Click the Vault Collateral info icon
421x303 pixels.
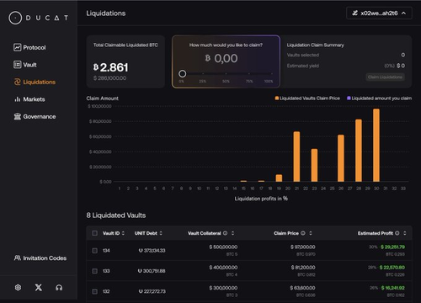[225, 233]
